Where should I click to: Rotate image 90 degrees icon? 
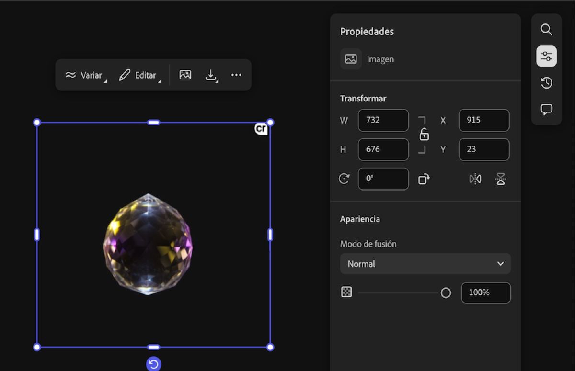click(x=424, y=179)
